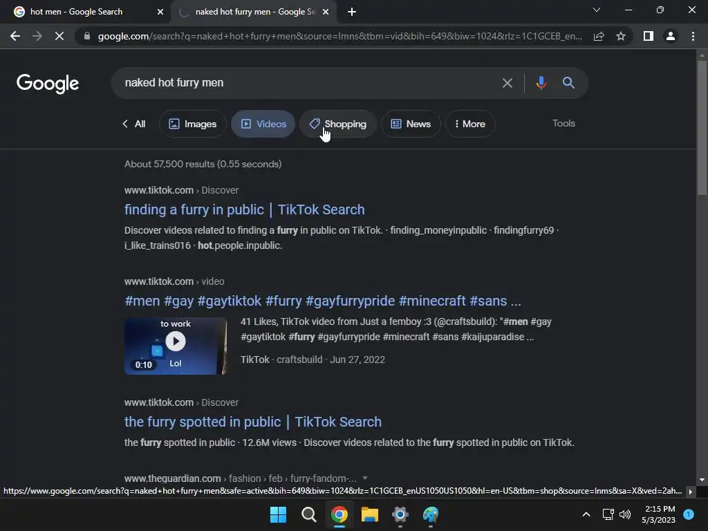Click the vertical page scrollbar
Viewport: 708px width, 531px height.
[702, 128]
